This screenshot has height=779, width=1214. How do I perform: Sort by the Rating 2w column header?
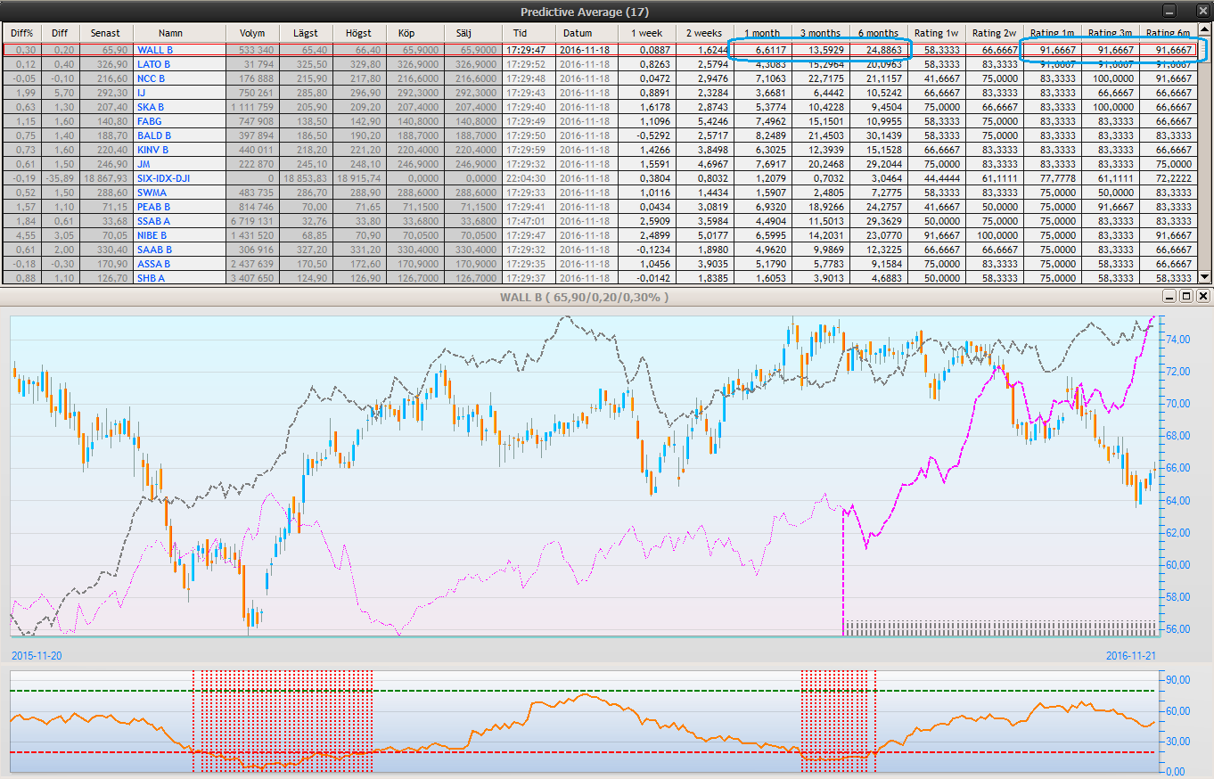click(x=993, y=33)
